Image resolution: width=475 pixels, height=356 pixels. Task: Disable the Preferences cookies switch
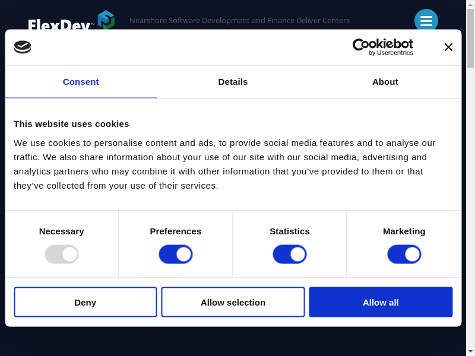point(176,255)
